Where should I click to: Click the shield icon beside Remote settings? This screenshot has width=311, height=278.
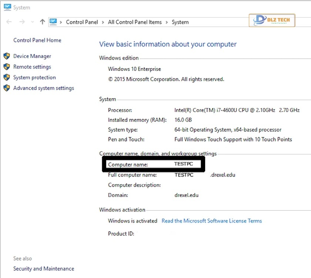(6, 67)
